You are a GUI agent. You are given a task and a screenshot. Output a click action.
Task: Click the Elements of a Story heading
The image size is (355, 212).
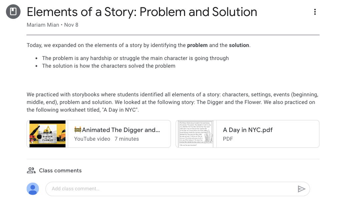tap(142, 12)
